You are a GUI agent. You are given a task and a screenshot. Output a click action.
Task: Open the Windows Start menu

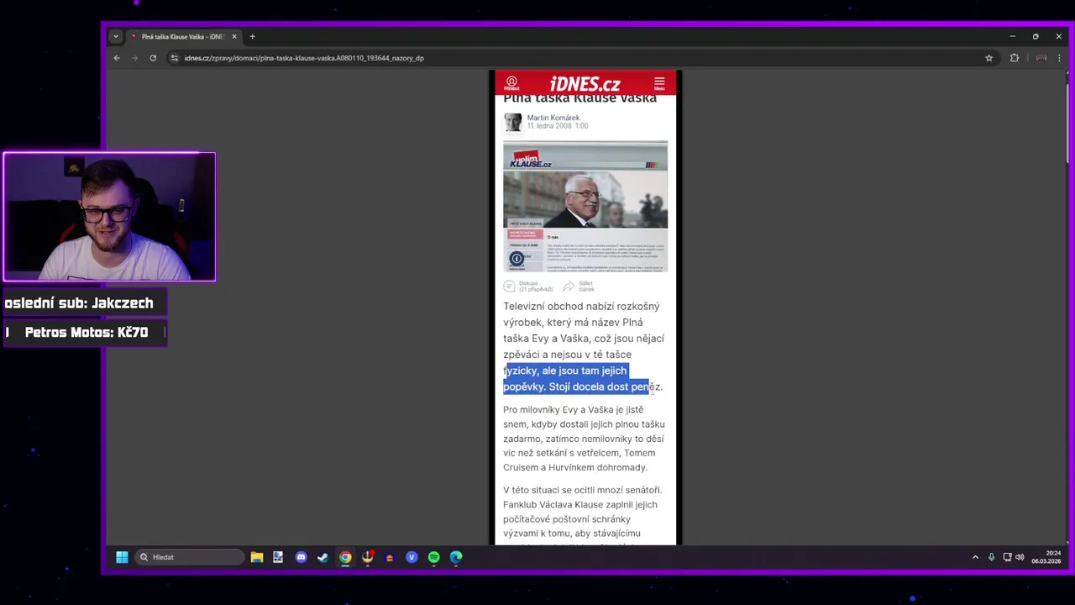click(x=122, y=557)
